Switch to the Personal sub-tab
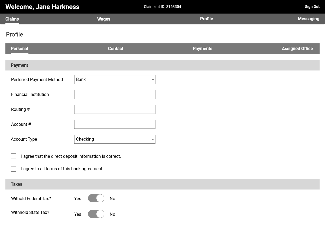The width and height of the screenshot is (325, 244). [19, 49]
